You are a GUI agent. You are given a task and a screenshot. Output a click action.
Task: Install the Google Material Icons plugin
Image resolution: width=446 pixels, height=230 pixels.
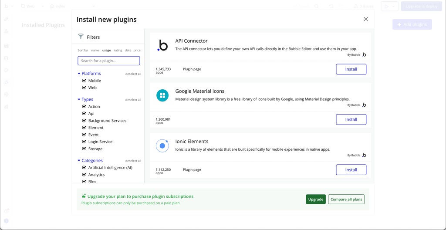point(351,119)
